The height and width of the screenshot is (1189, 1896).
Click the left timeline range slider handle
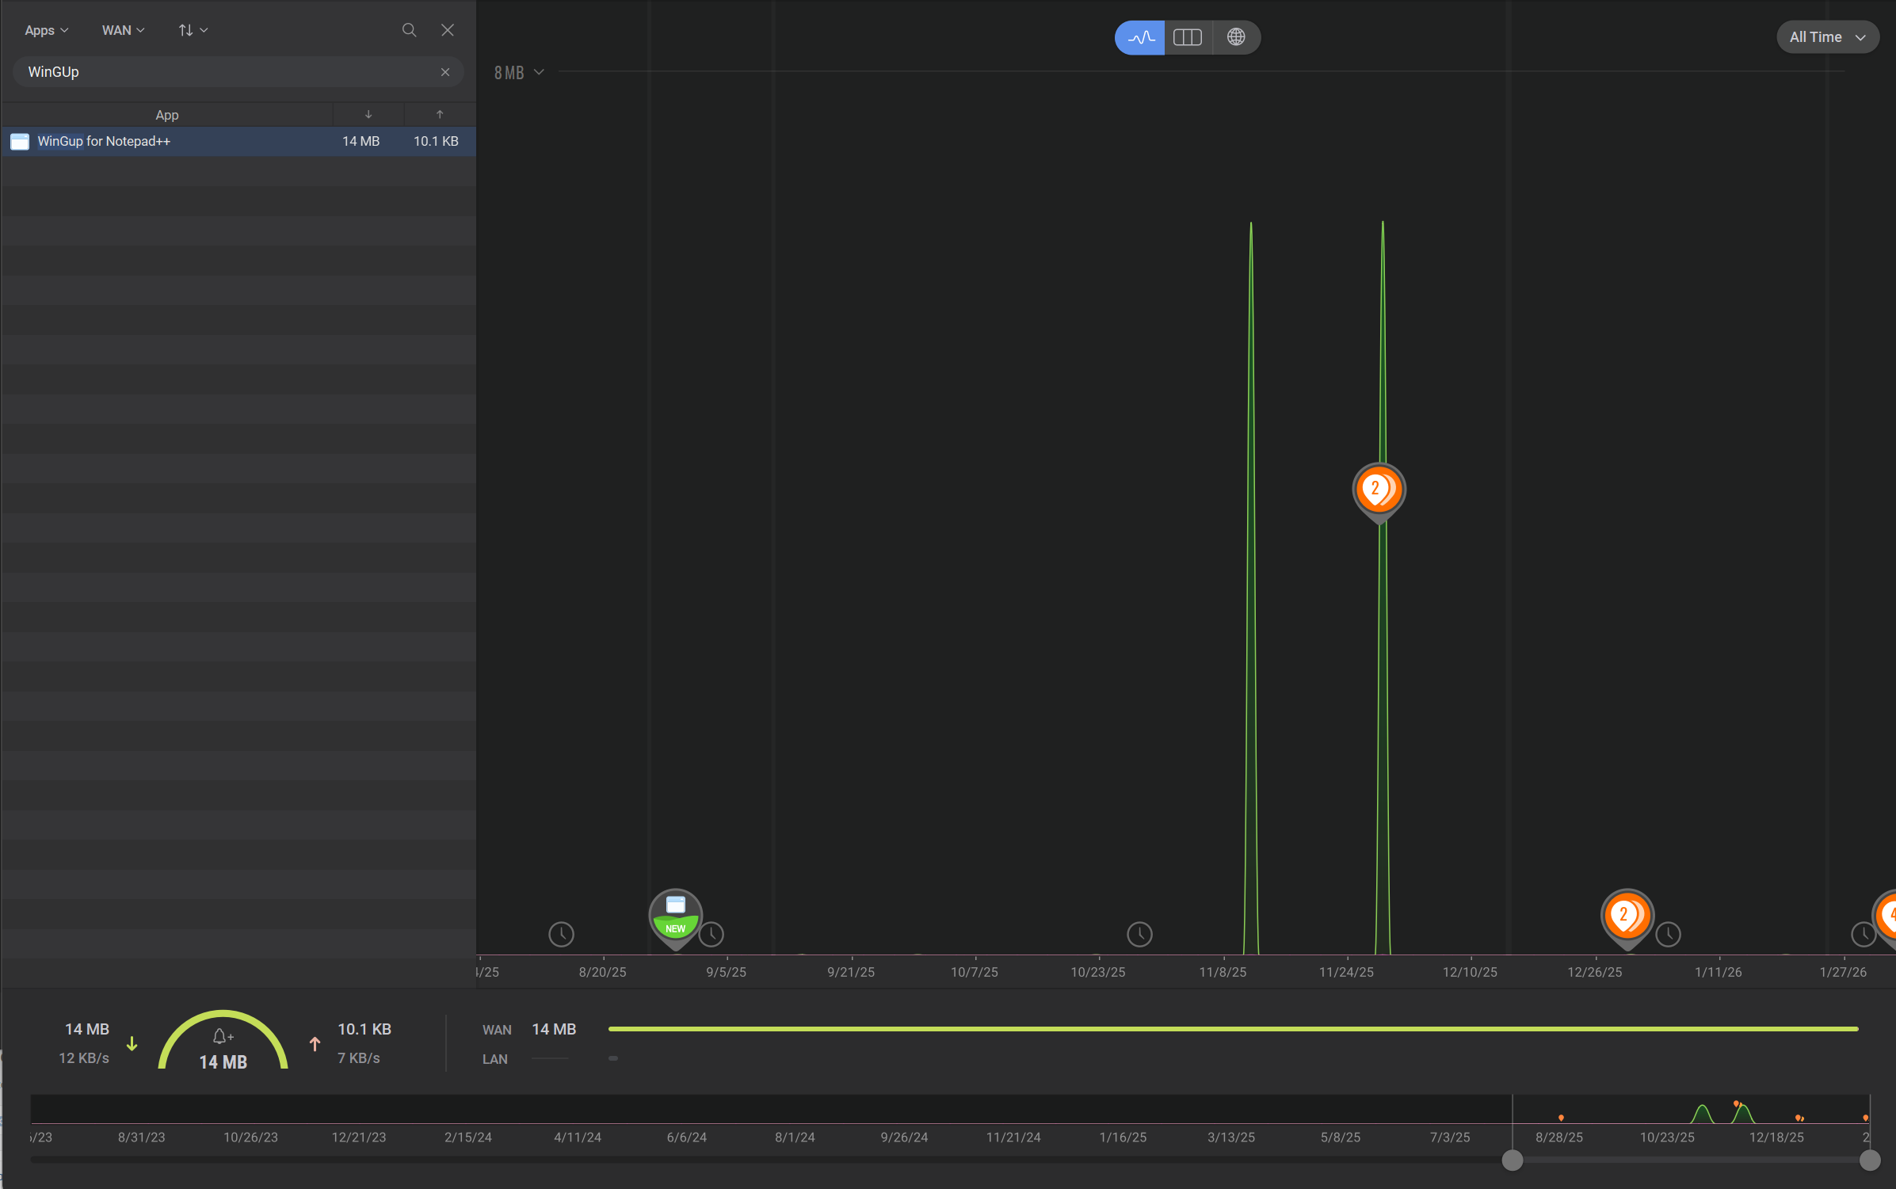pos(1512,1160)
